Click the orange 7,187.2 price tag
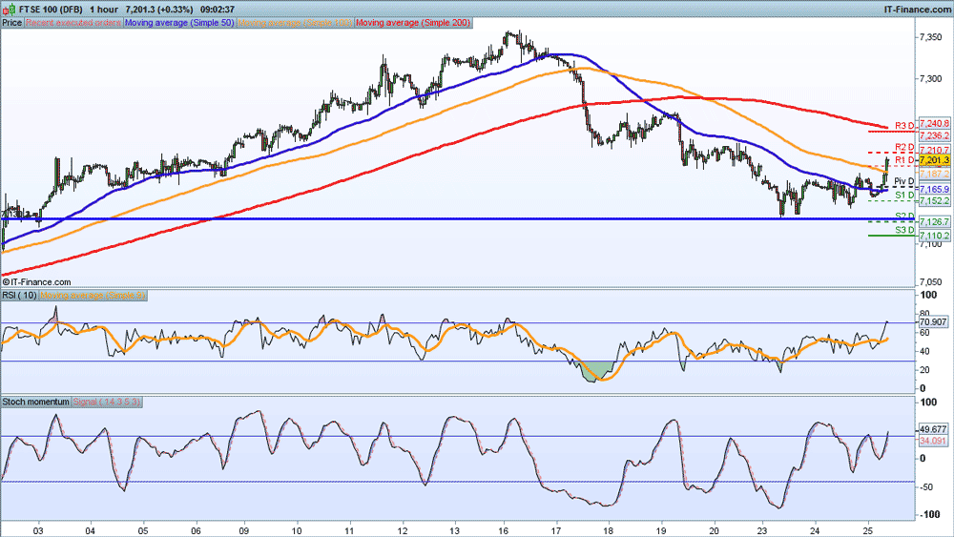The height and width of the screenshot is (537, 954). (x=935, y=174)
